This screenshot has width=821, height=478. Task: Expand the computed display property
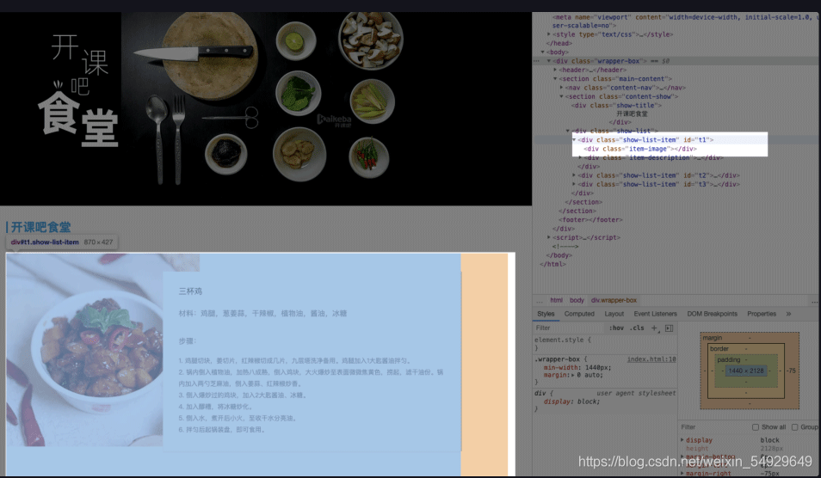pos(682,440)
